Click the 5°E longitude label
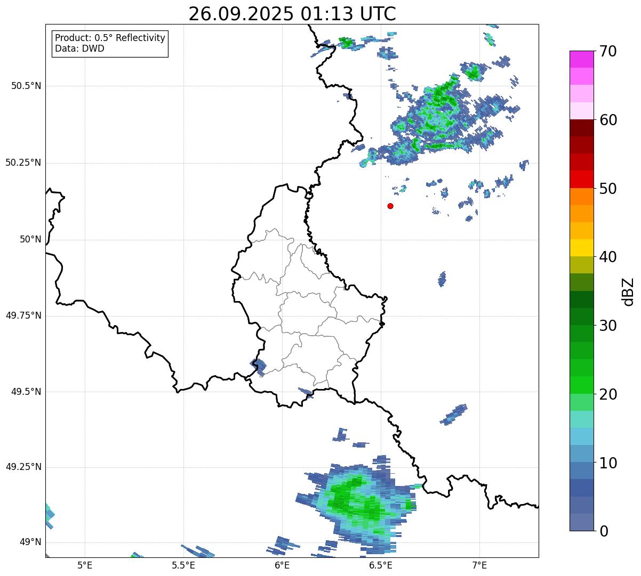Image resolution: width=641 pixels, height=576 pixels. pyautogui.click(x=85, y=565)
